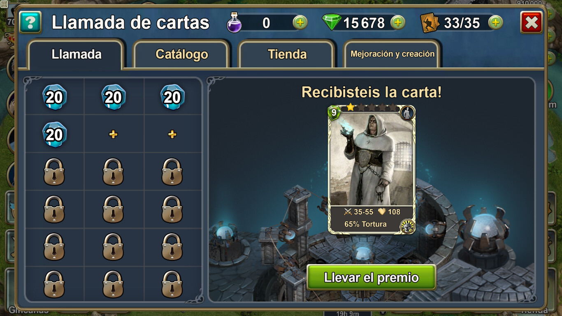Click the unit class icon on card corner

pos(407,113)
